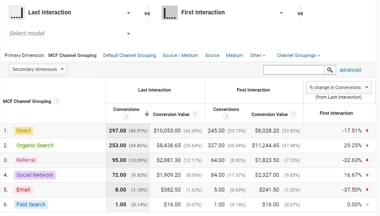380x216 pixels.
Task: Click help icon next to first Conversion Value
Action: (195, 114)
